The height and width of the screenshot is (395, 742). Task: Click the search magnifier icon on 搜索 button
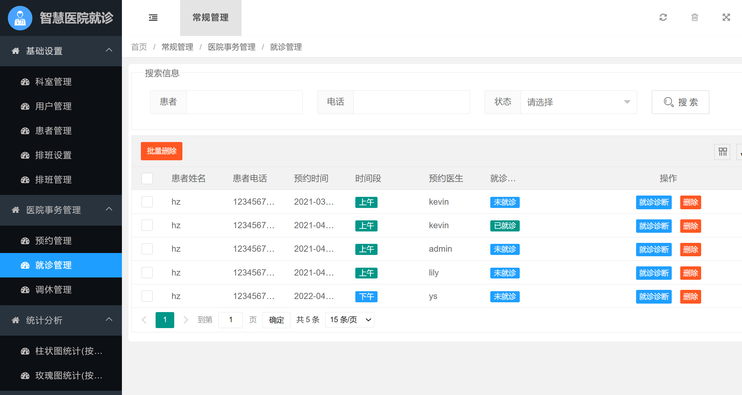point(668,102)
